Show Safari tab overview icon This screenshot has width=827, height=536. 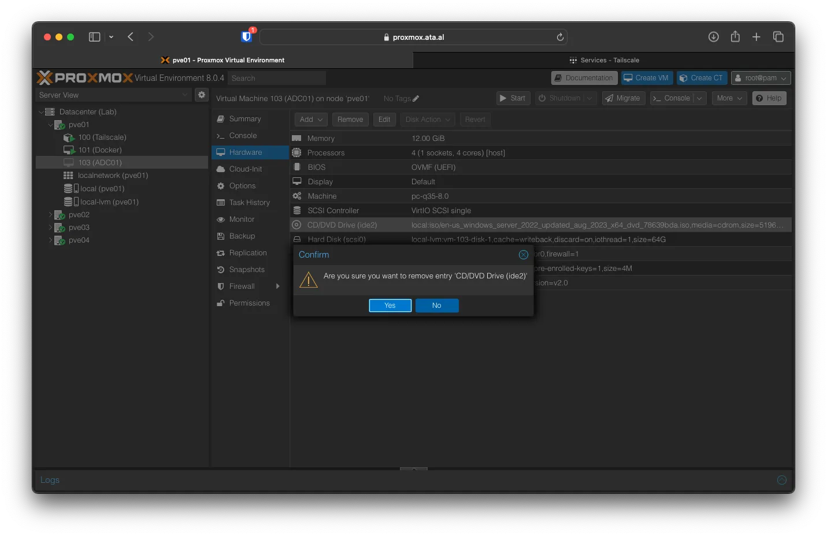778,37
